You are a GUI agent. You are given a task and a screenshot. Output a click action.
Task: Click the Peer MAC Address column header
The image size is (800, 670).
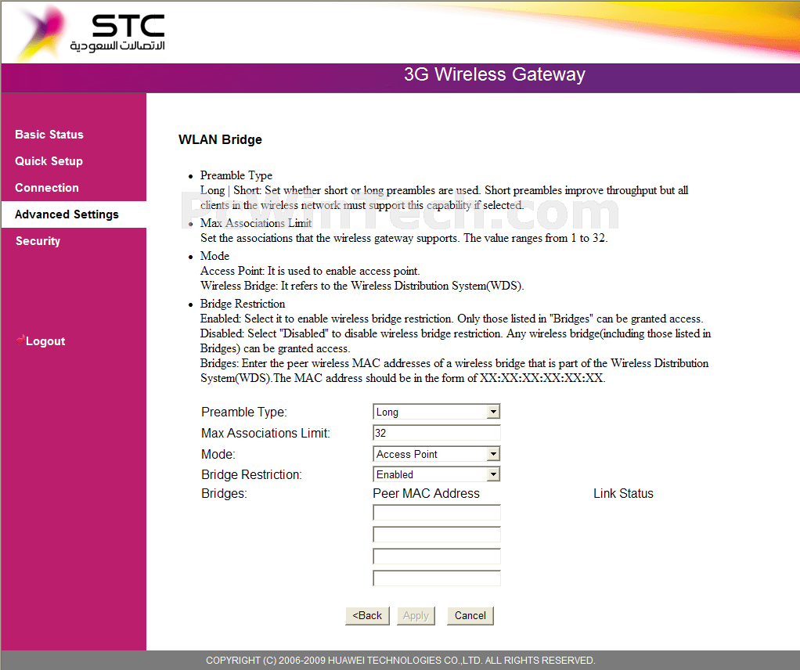426,493
